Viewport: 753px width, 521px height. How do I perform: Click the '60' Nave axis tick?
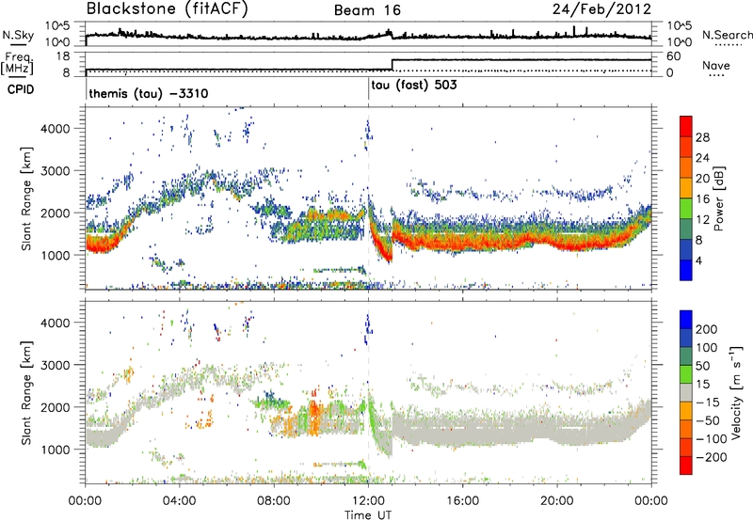pos(674,56)
